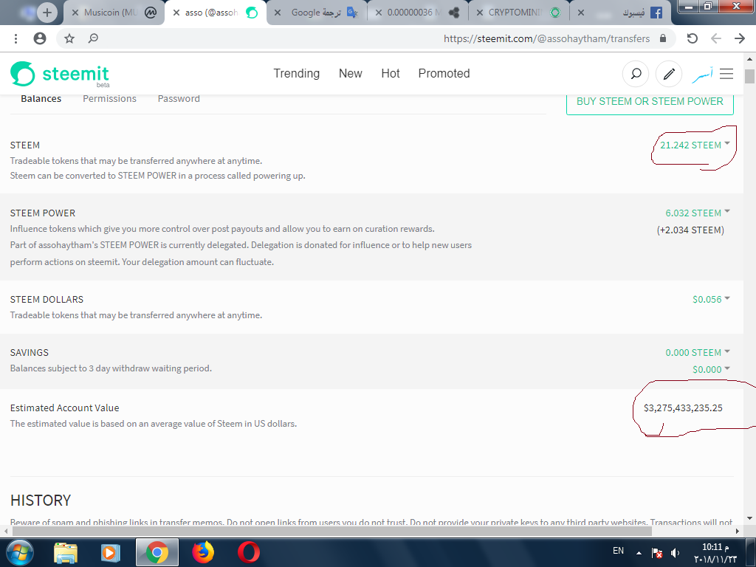
Task: Go to Hot posts
Action: (x=391, y=73)
